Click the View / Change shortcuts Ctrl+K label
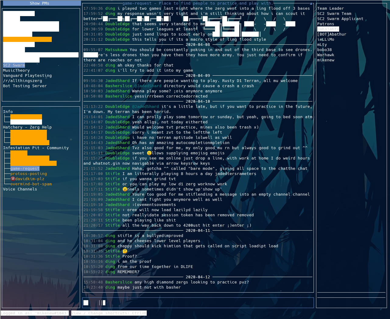Screen dimensions: 390x319 tap(108, 313)
